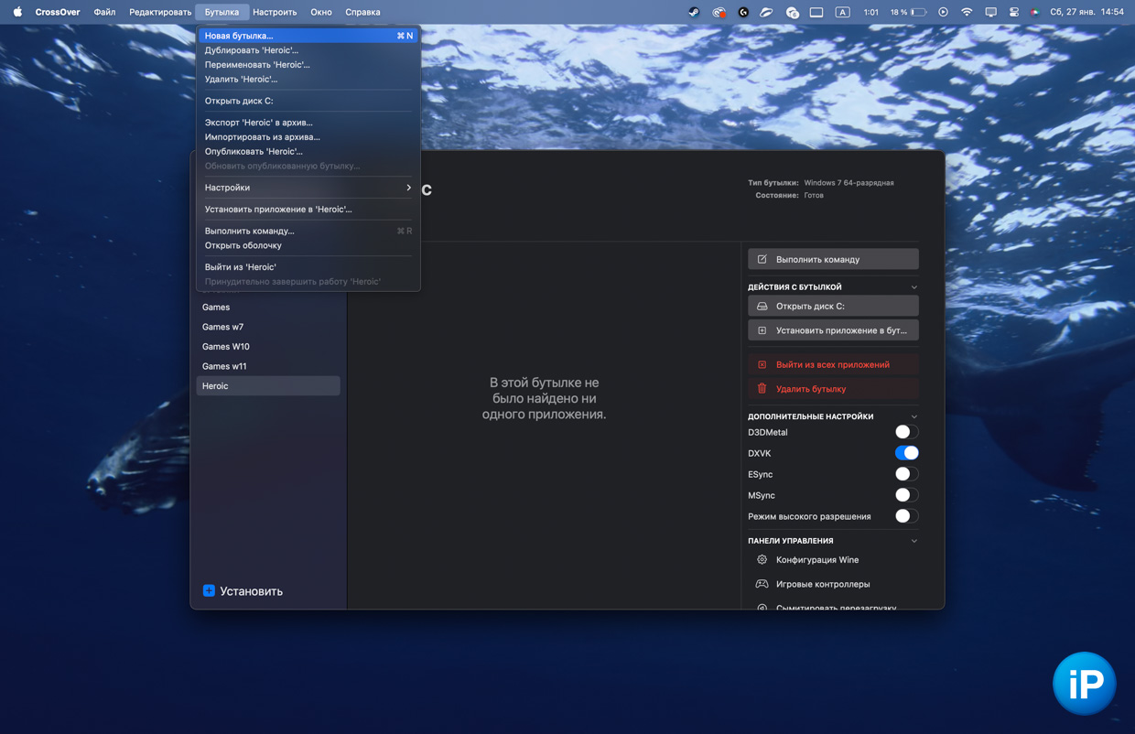Click the Игровые контроллеры gamepad icon
The height and width of the screenshot is (734, 1135).
tap(762, 584)
